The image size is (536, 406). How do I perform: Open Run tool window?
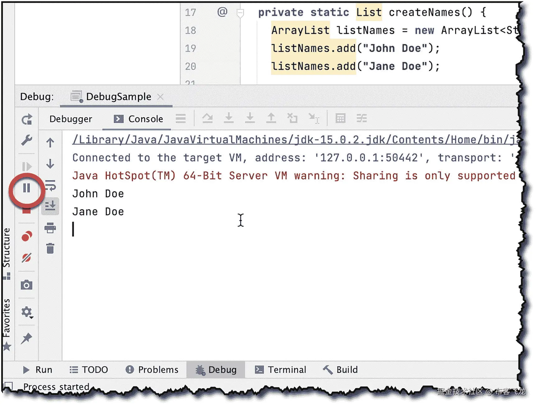pyautogui.click(x=38, y=370)
